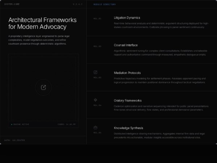The height and width of the screenshot is (163, 217).
Task: Open the Knowledge Synthesis module
Action: pos(128,128)
